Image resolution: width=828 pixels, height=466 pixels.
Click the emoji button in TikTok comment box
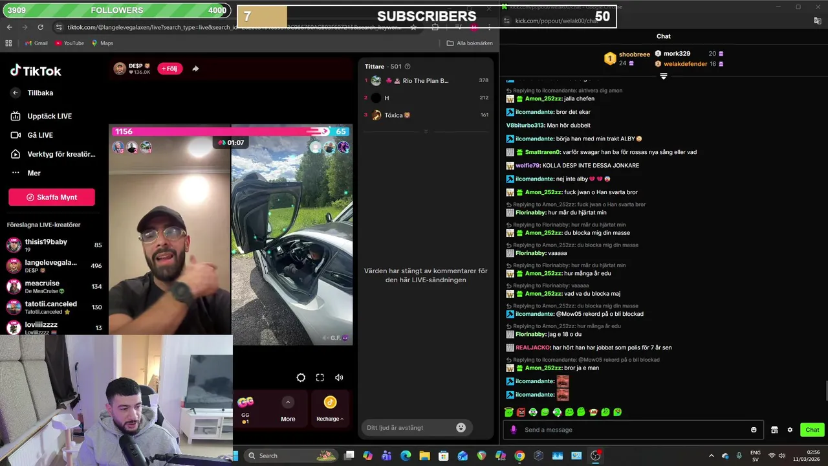pos(461,428)
